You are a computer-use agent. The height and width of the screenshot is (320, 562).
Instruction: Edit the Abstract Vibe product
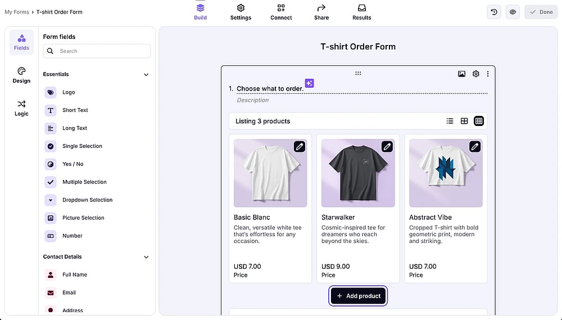click(475, 146)
